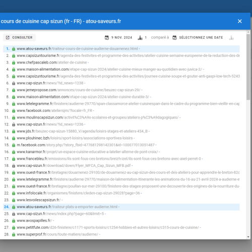Open the petitfute.com cours-de-cuisine link
Image resolution: width=252 pixels, height=252 pixels.
coord(108,227)
